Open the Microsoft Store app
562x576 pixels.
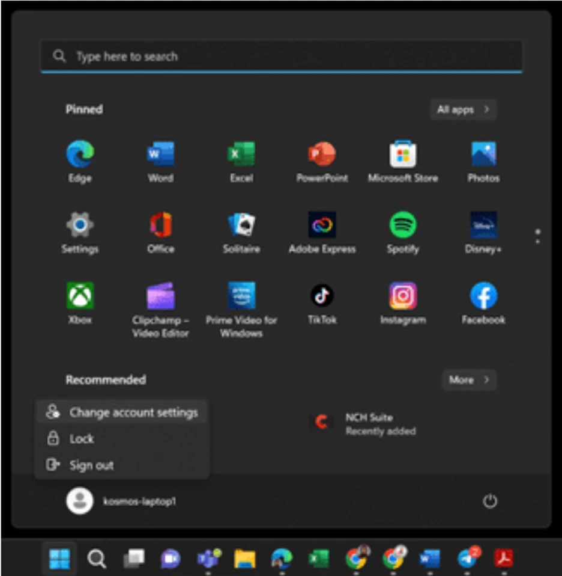pyautogui.click(x=403, y=162)
